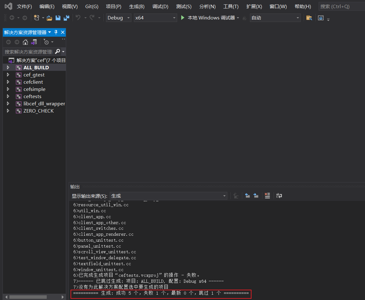365x300 pixels.
Task: Open a file using the Open Folder icon
Action: (50, 18)
